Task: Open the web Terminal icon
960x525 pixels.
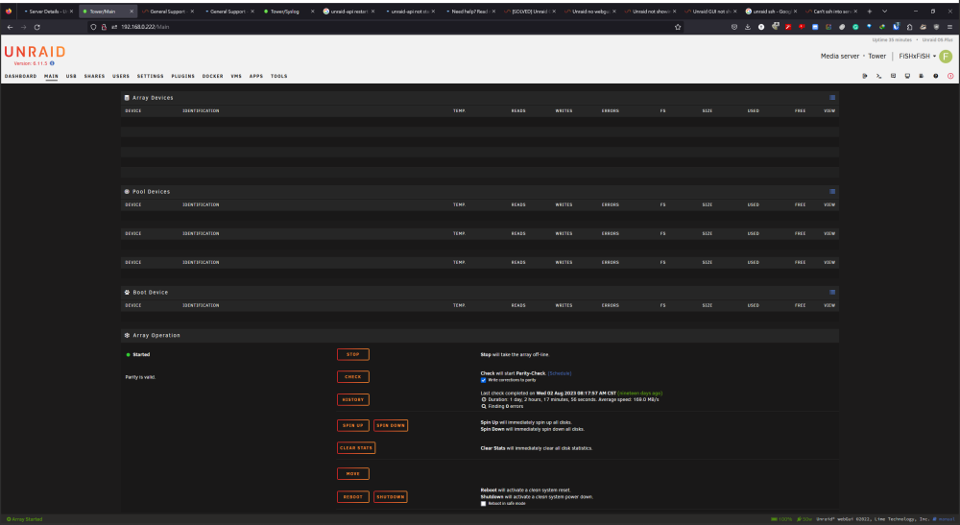Action: pyautogui.click(x=878, y=76)
